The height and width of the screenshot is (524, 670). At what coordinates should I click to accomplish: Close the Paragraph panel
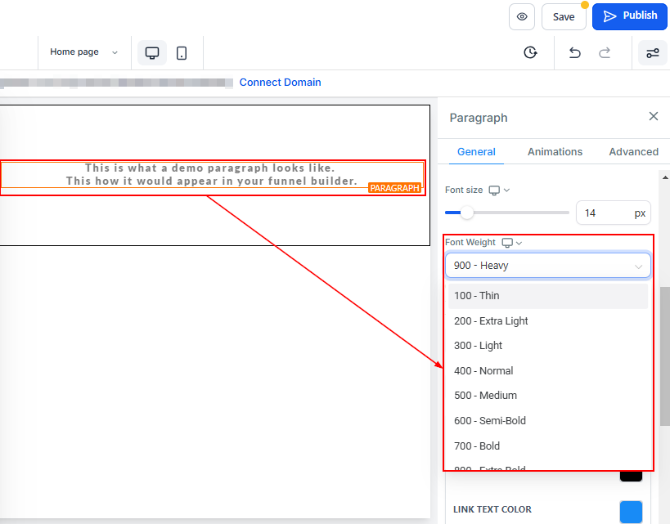pyautogui.click(x=653, y=116)
